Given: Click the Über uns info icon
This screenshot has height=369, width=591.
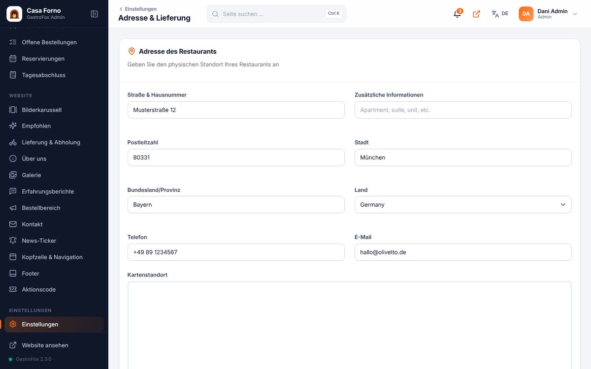Looking at the screenshot, I should (13, 158).
